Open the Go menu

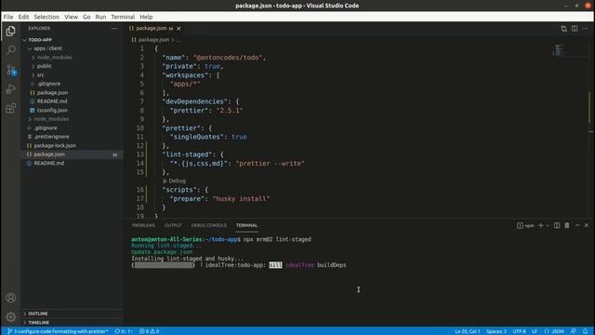point(86,17)
